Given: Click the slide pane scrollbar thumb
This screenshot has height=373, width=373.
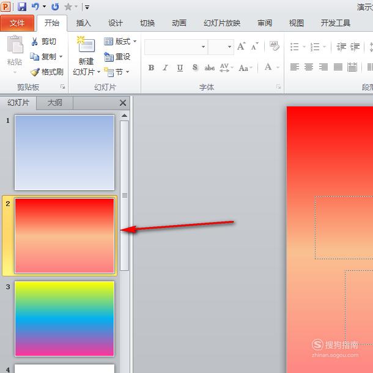Looking at the screenshot, I should 124,196.
